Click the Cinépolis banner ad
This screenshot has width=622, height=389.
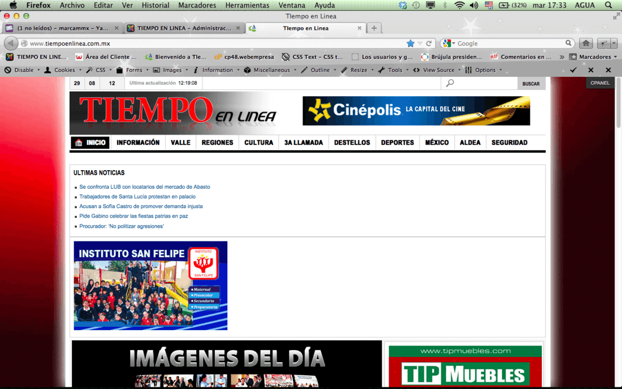tap(416, 111)
